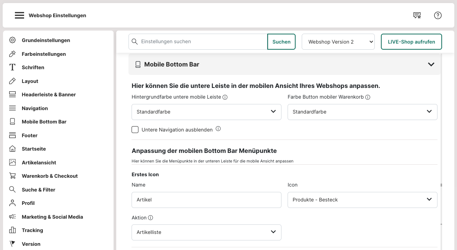The image size is (457, 250).
Task: Click the Marketing & Social Media megaphone icon
Action: click(x=13, y=217)
